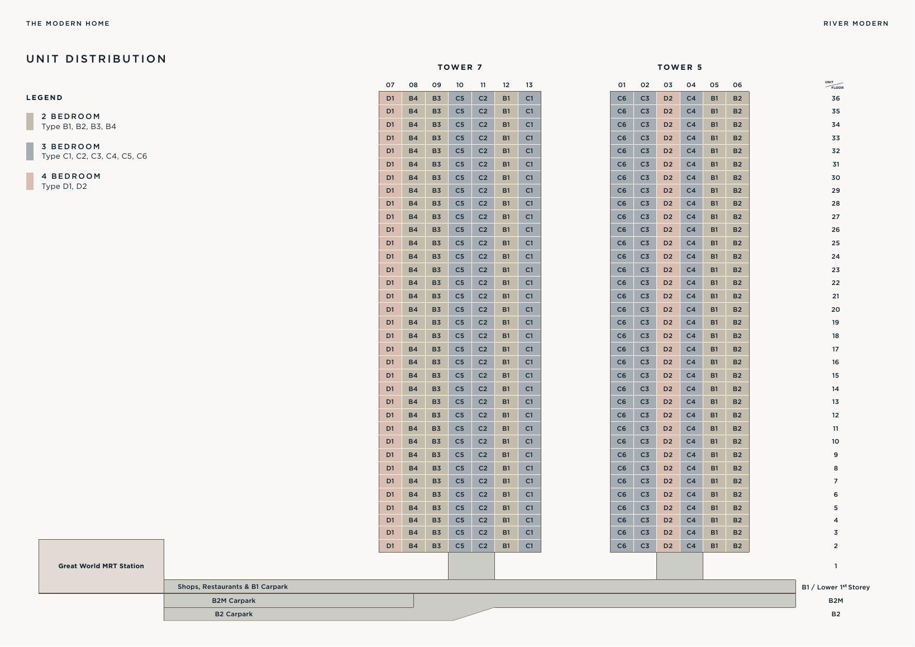The height and width of the screenshot is (647, 915).
Task: Click the 3 BEDROOM legend label
Action: click(71, 147)
